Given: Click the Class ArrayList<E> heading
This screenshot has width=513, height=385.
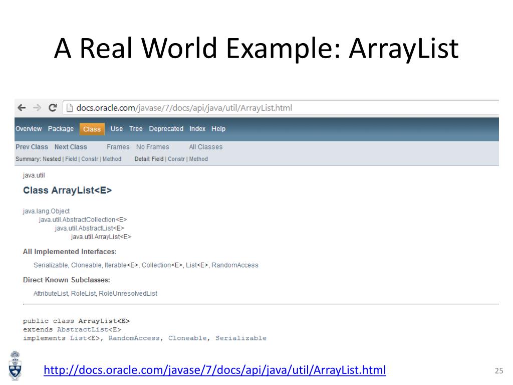Looking at the screenshot, I should pos(68,190).
